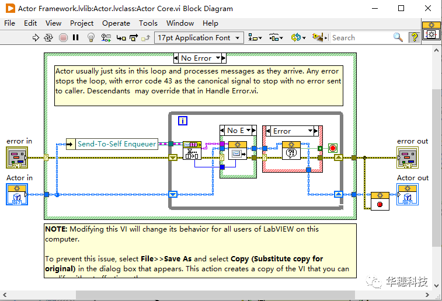
Task: Toggle Context Help question mark button
Action: click(x=415, y=37)
